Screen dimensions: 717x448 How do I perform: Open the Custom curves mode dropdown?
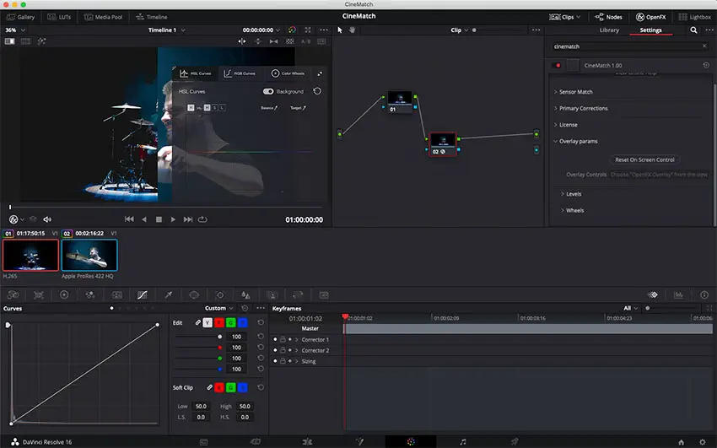click(218, 308)
